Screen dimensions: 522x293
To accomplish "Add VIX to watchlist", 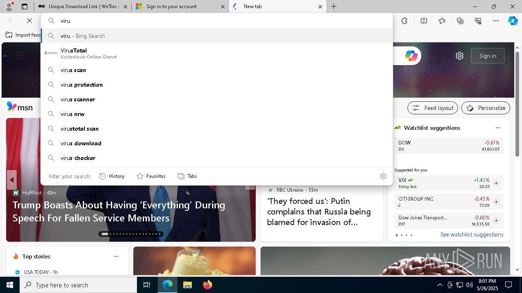I will pyautogui.click(x=496, y=183).
